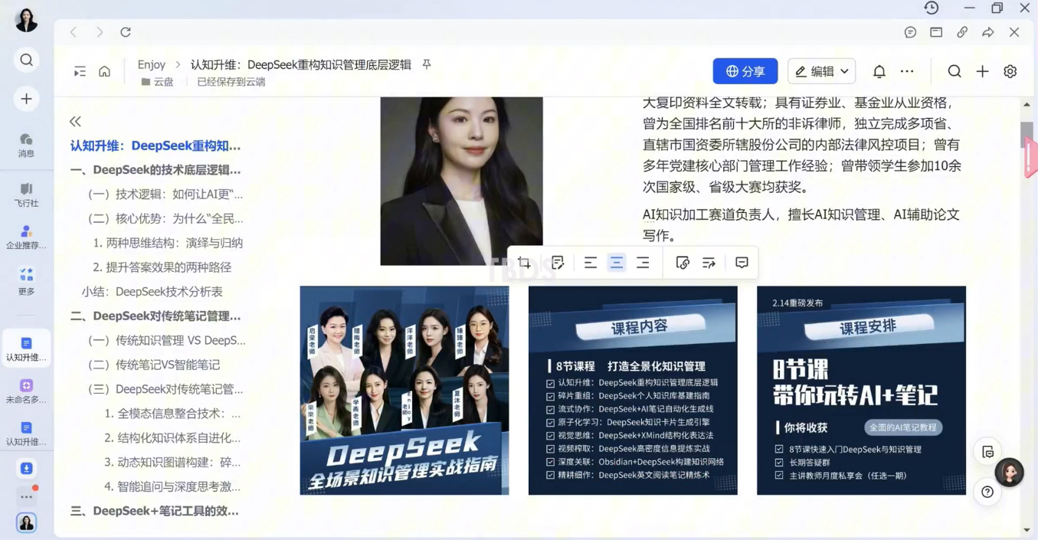Click the floating document icon near bottom right

987,452
